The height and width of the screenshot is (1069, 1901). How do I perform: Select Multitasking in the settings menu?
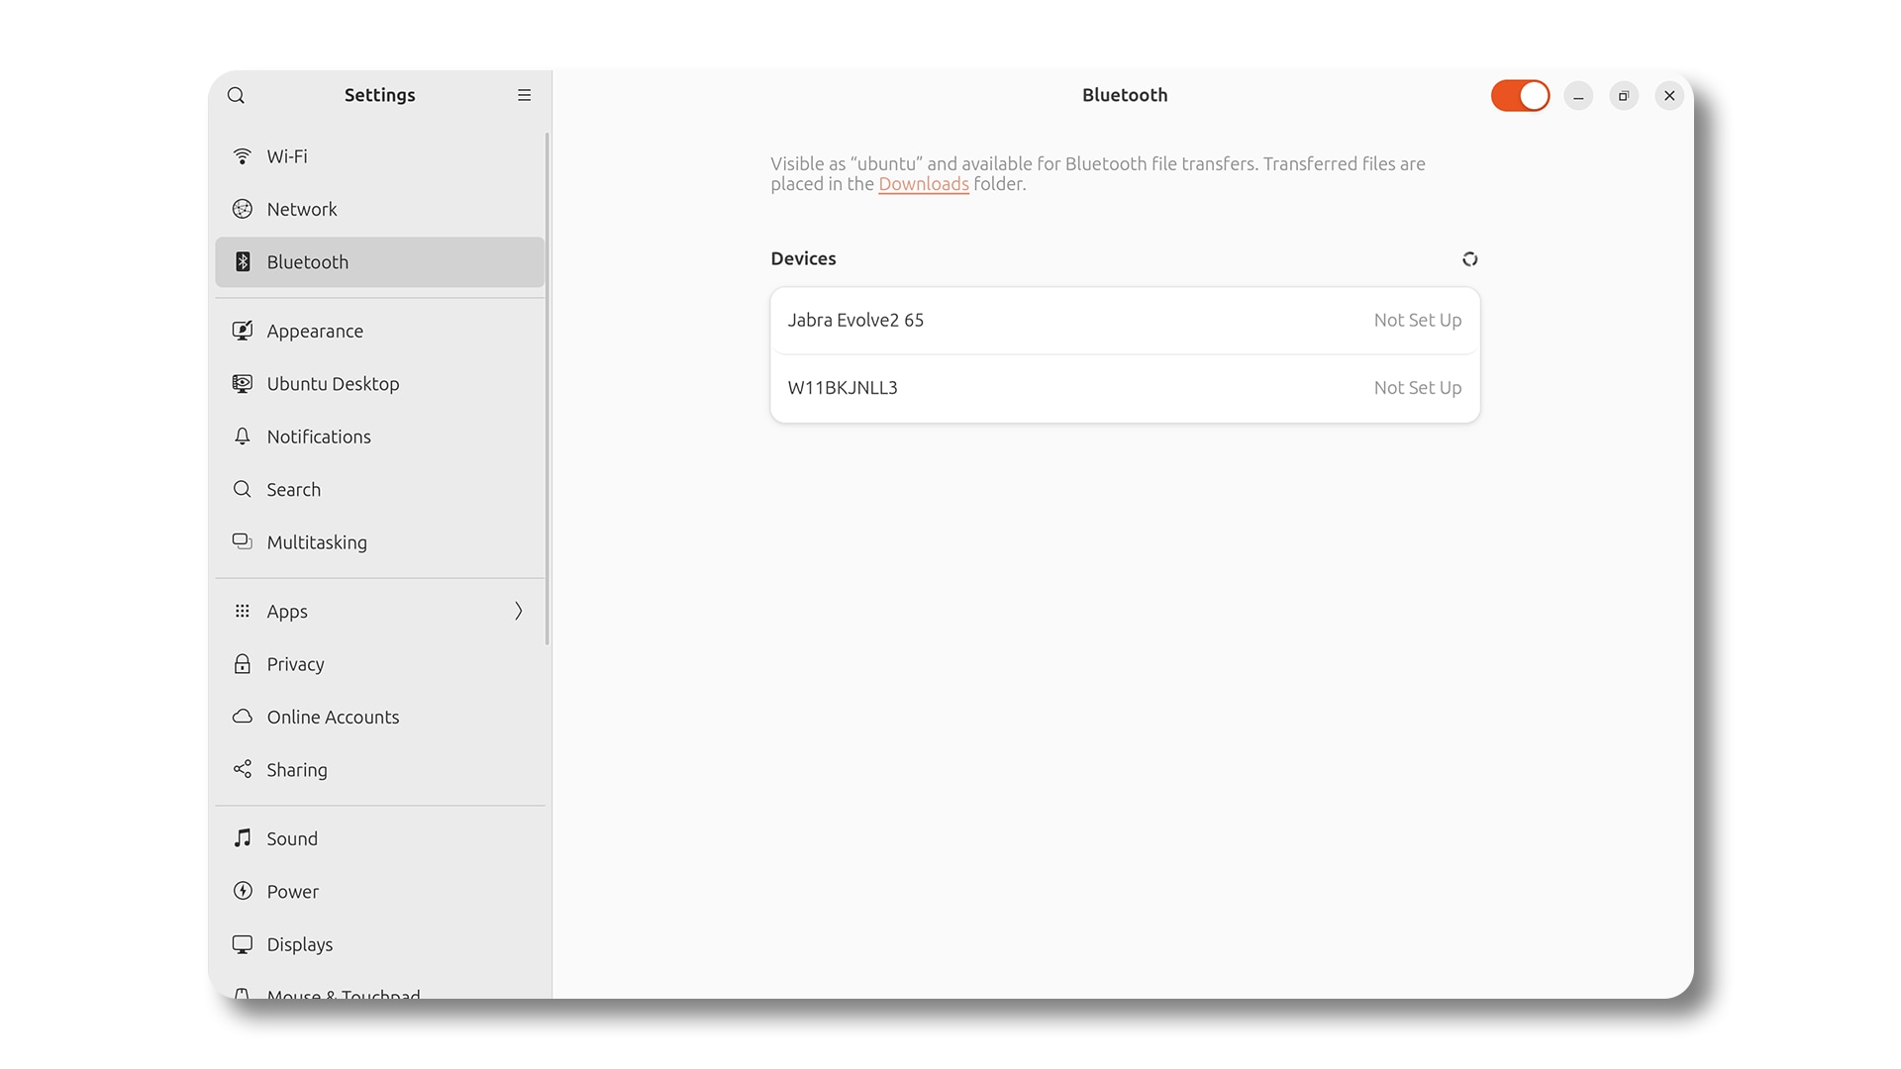pyautogui.click(x=316, y=541)
